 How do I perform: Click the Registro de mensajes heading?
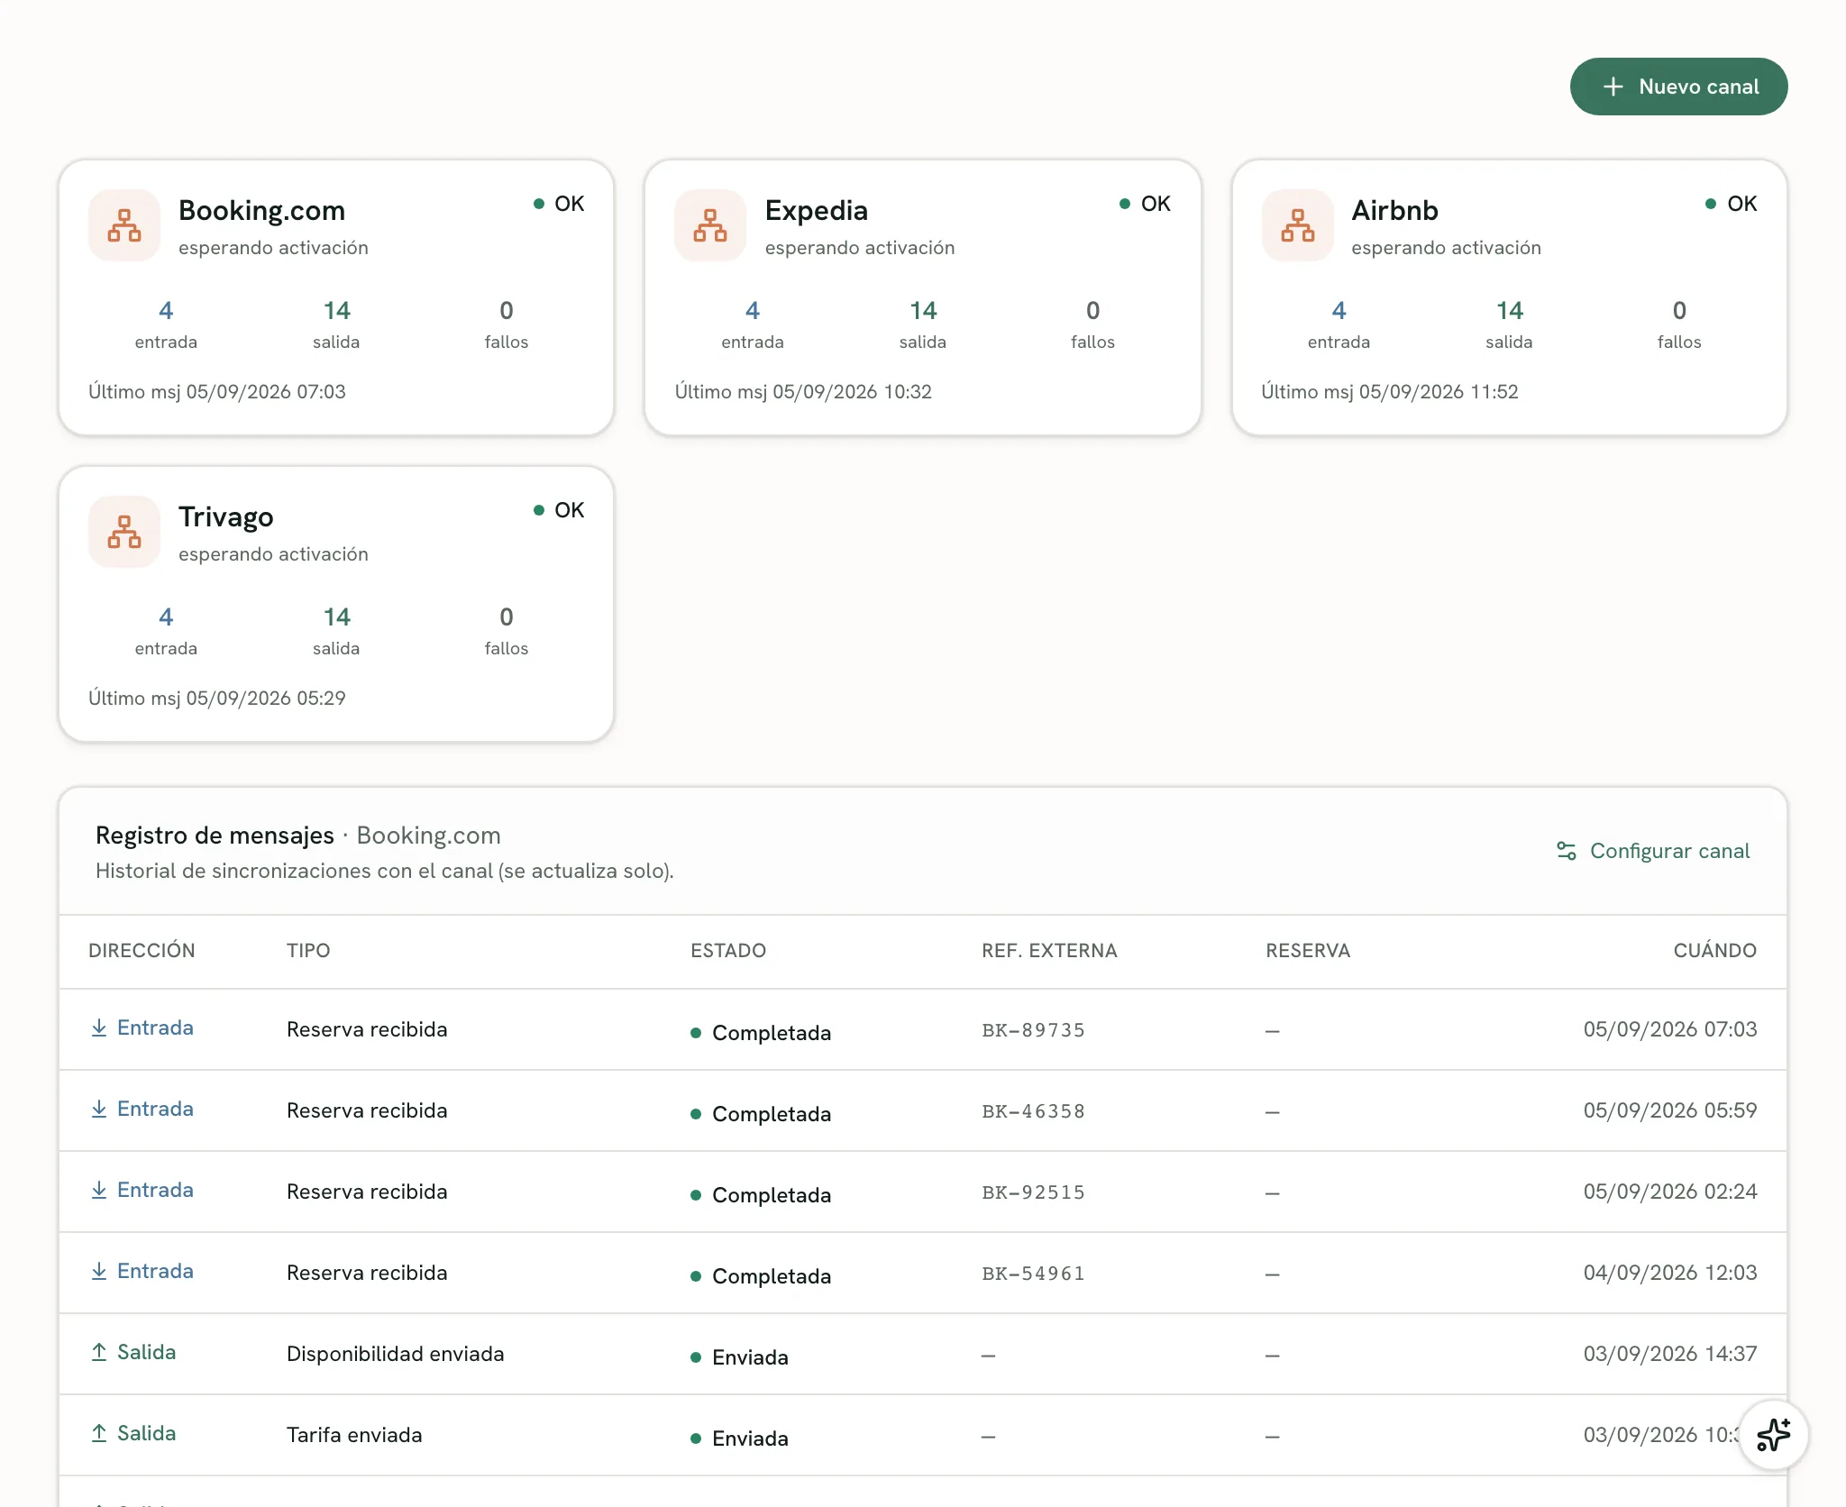[x=215, y=836]
